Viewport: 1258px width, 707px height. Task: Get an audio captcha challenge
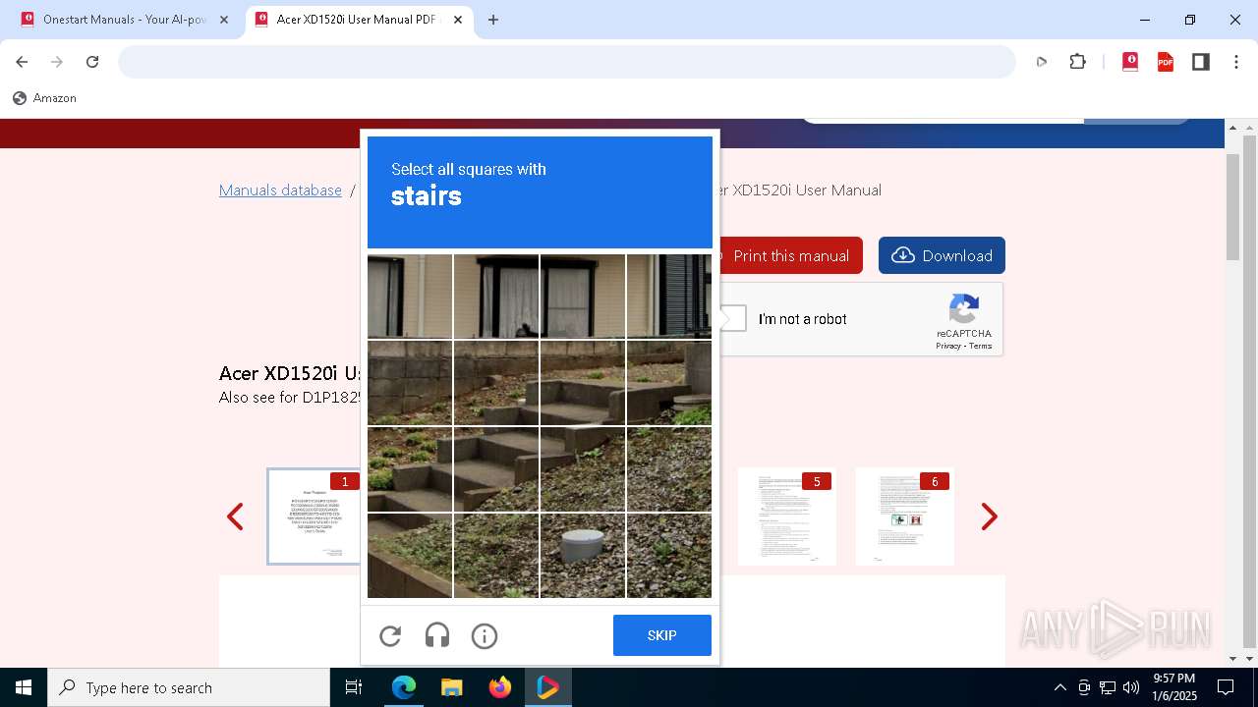[x=437, y=636]
